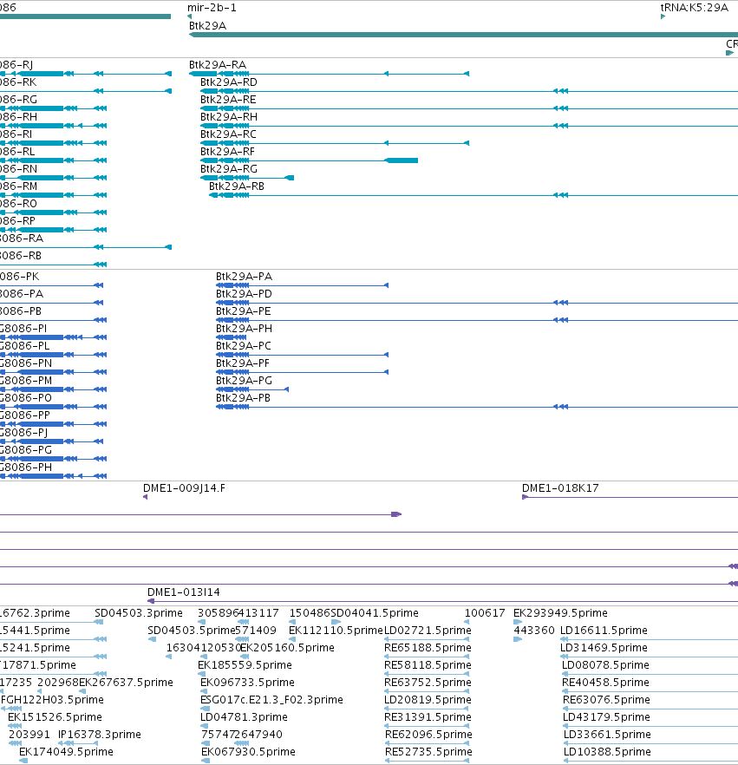
Task: Click BAC clone DME1-013I14
Action: 442,601
